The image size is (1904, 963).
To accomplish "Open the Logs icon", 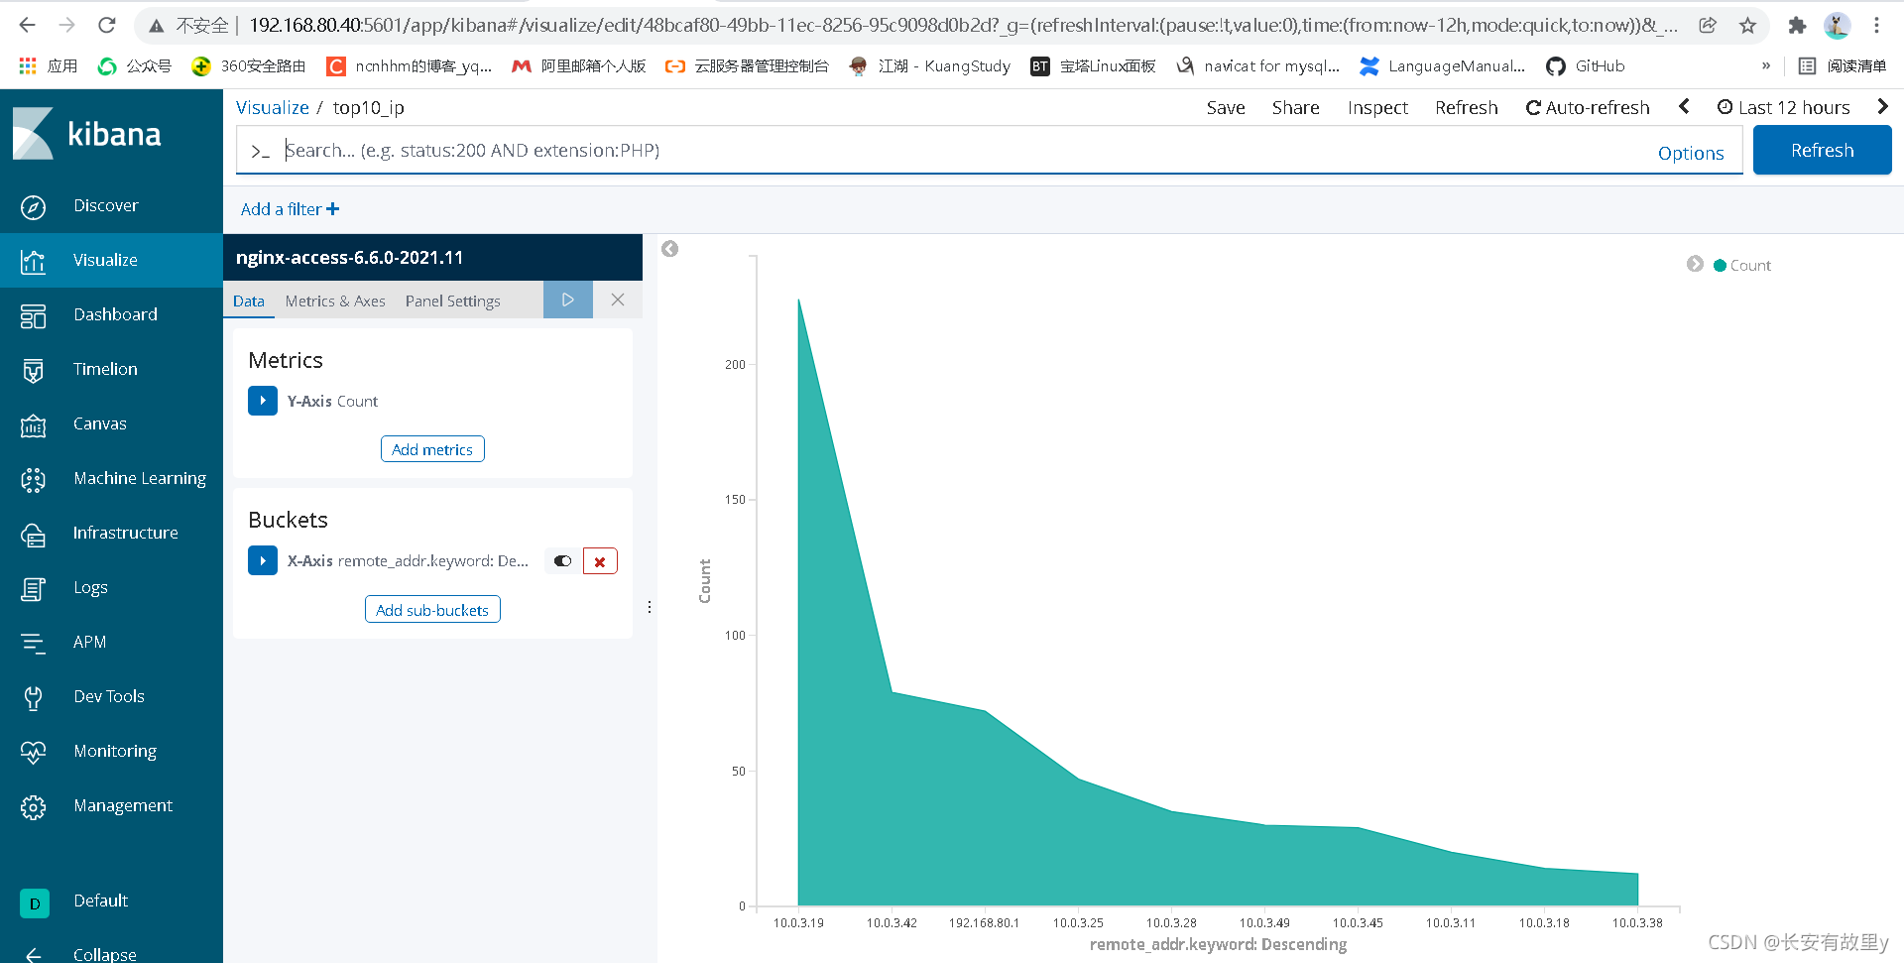I will [33, 588].
